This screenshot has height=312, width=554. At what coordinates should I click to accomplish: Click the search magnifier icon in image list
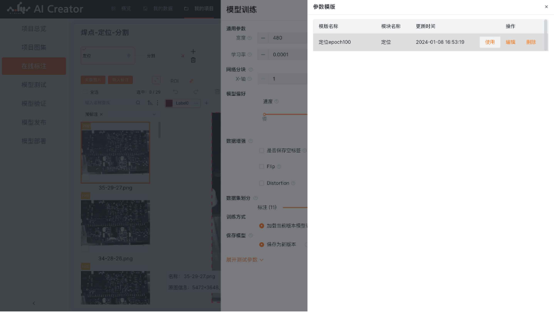[138, 103]
